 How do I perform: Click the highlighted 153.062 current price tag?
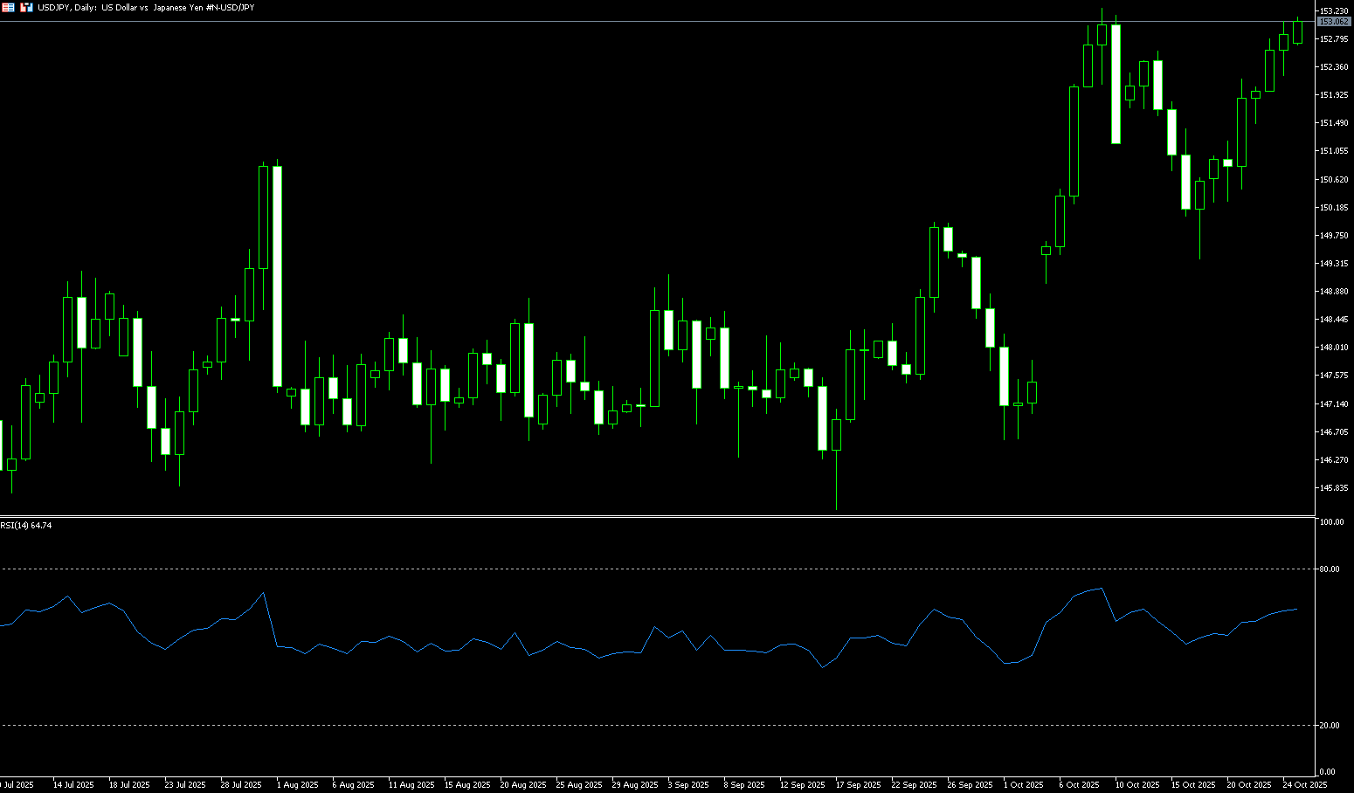click(x=1333, y=22)
